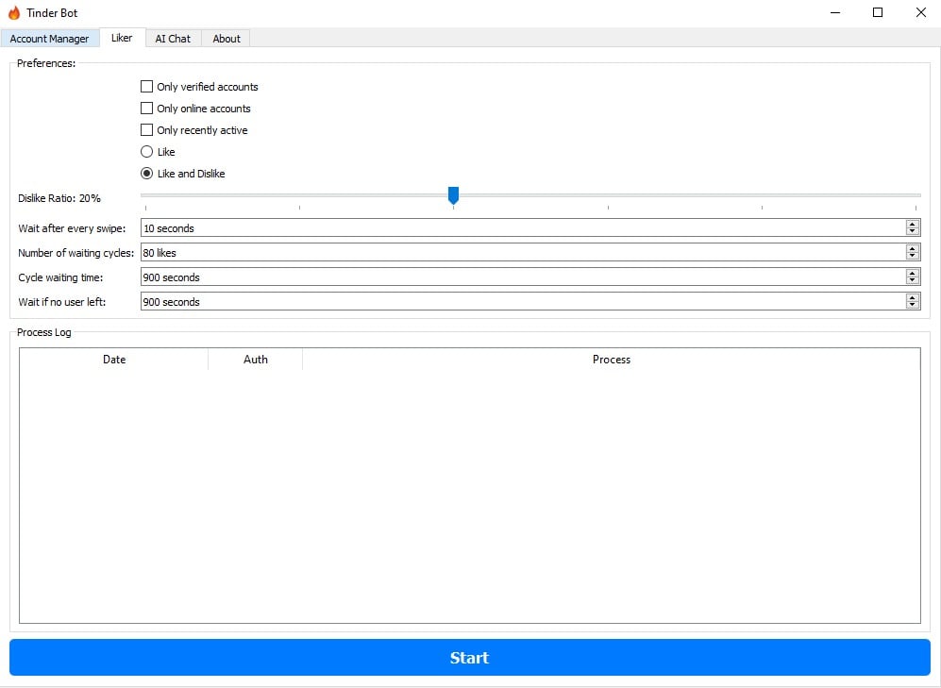Select the Like and Dislike radio option

click(x=146, y=174)
